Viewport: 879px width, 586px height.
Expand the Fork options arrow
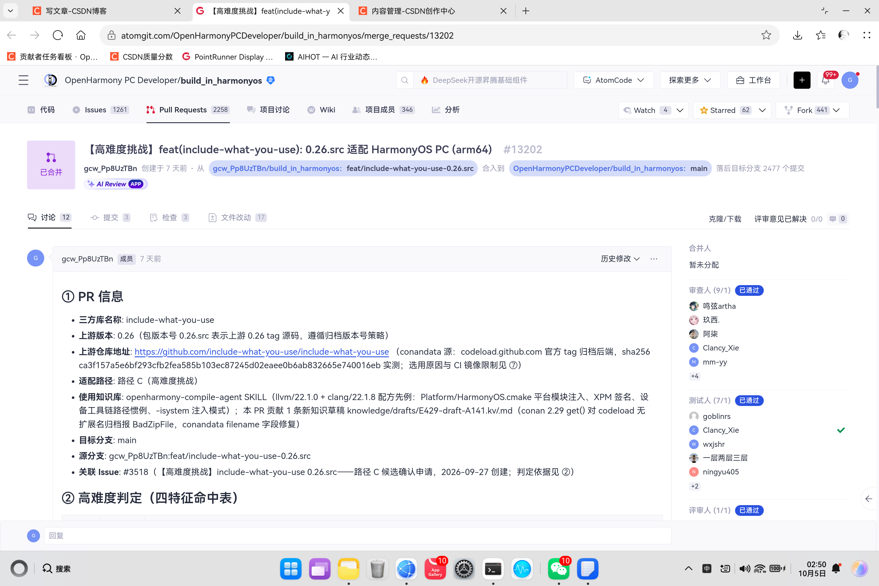pos(836,110)
